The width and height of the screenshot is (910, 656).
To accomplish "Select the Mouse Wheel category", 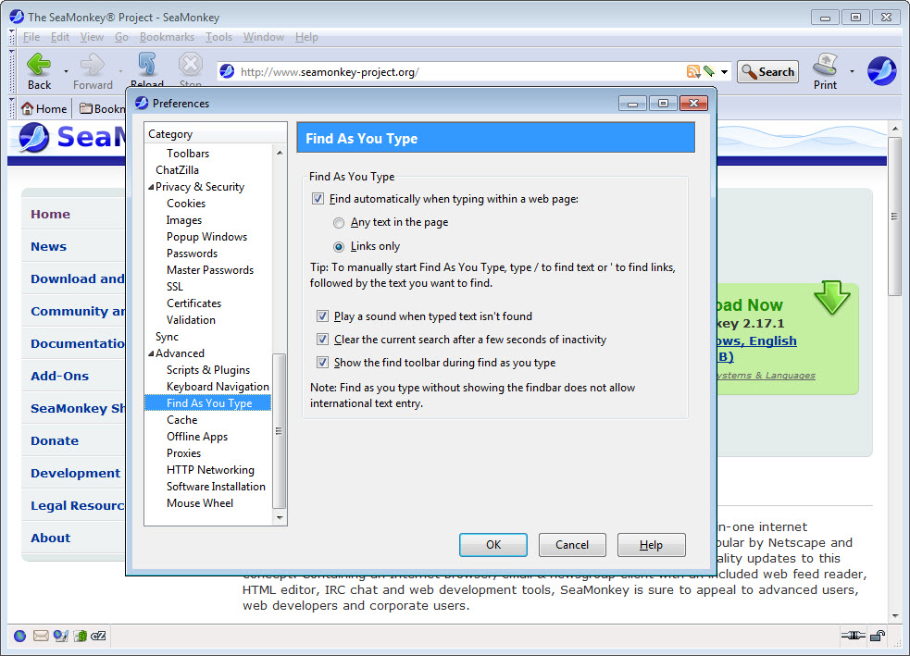I will click(200, 503).
